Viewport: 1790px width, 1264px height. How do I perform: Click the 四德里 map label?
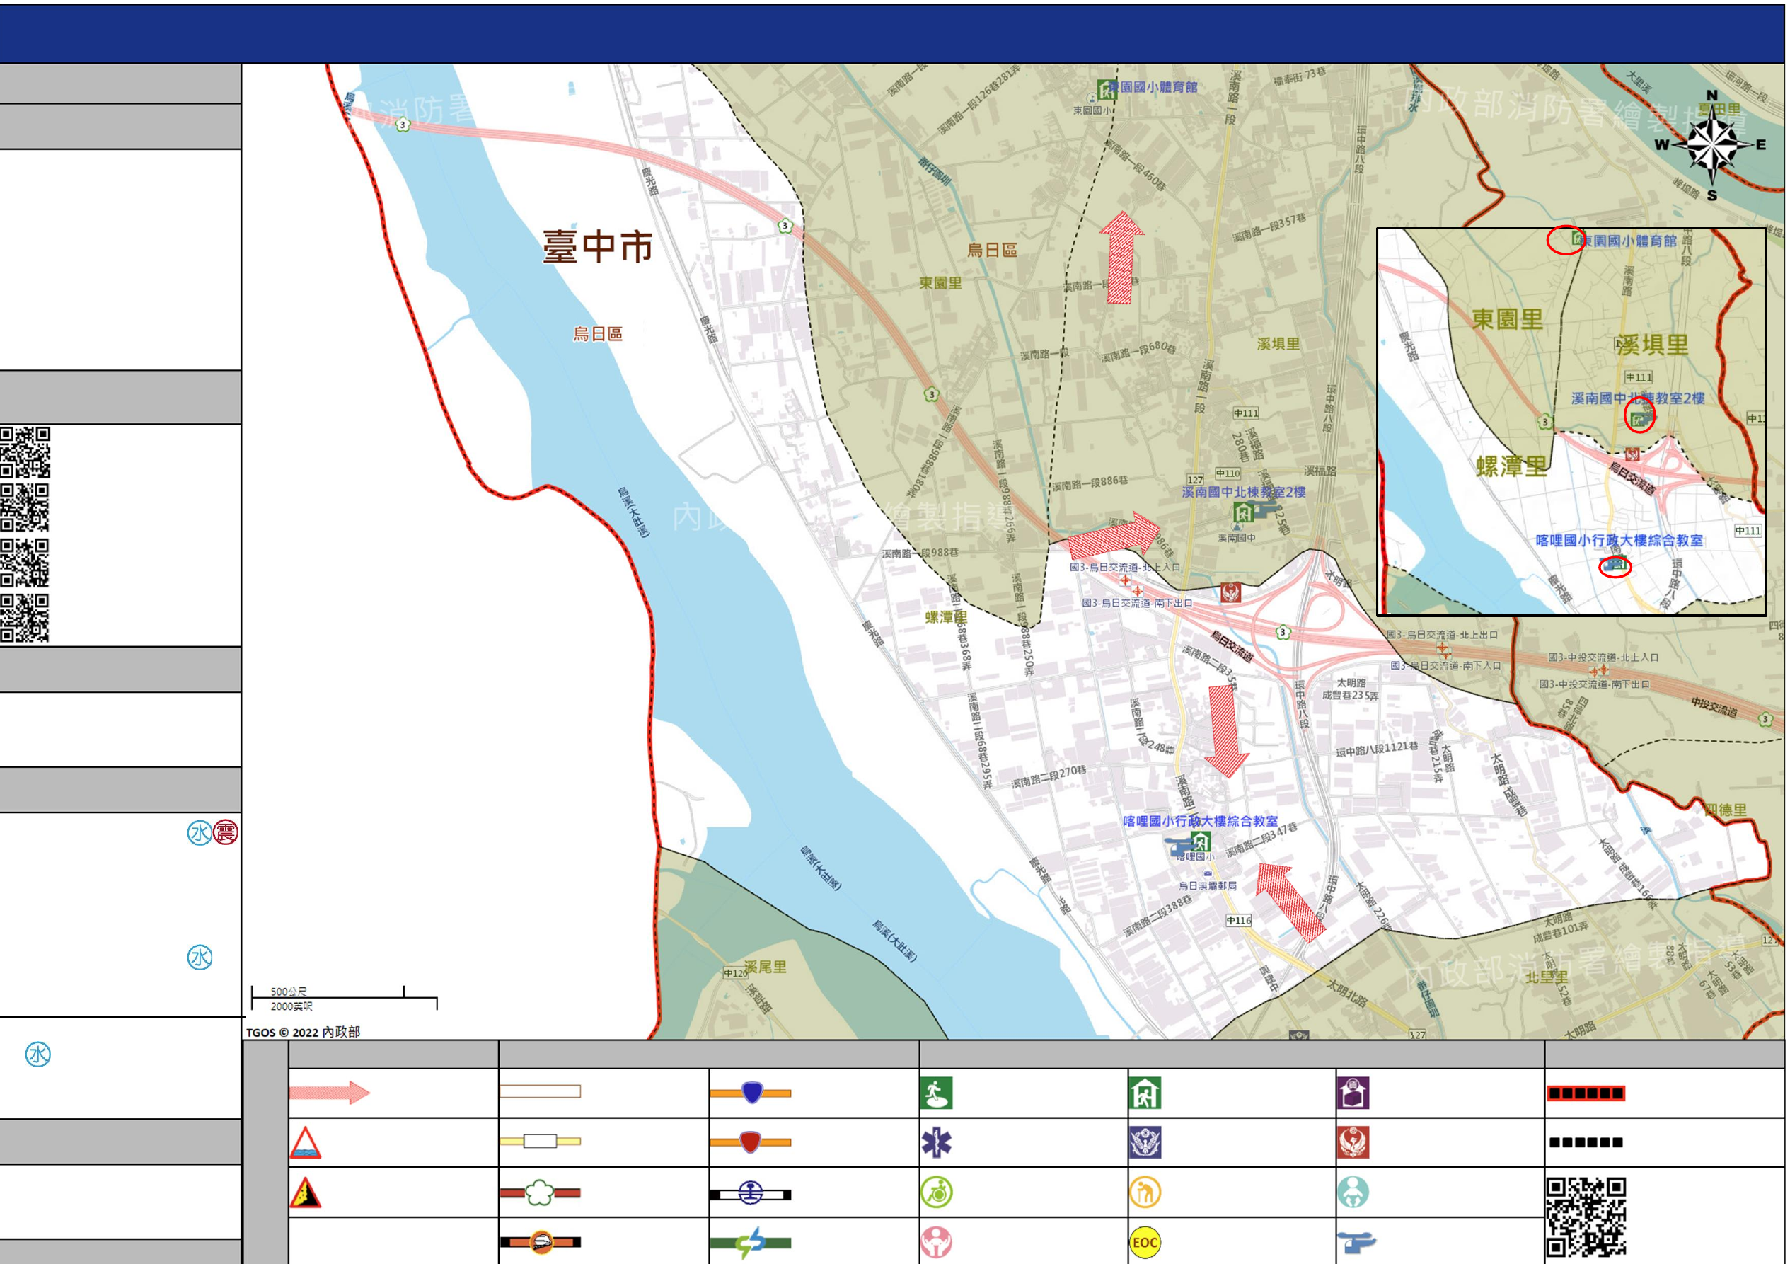click(x=1726, y=810)
